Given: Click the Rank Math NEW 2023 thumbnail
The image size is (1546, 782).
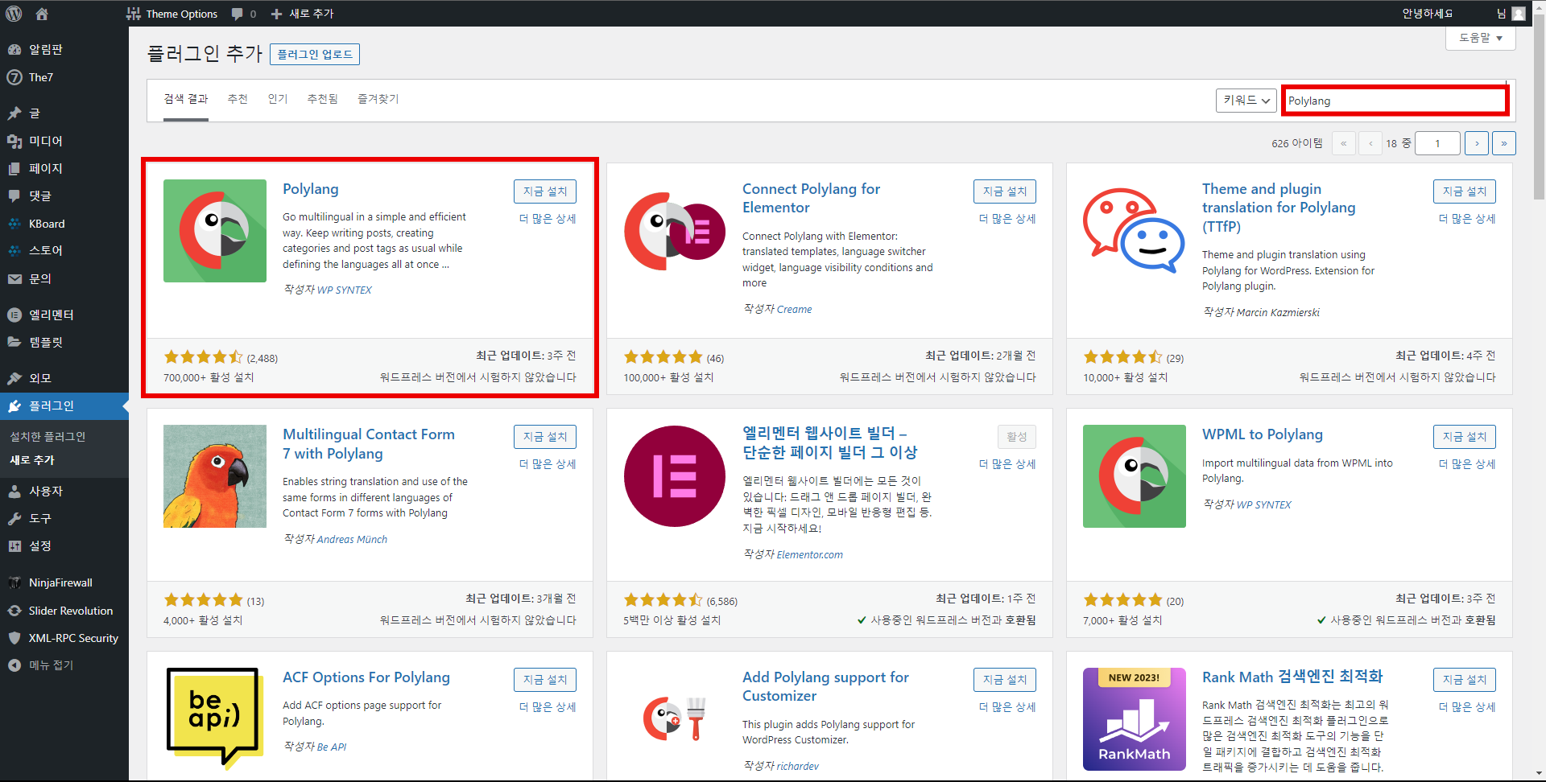Looking at the screenshot, I should pyautogui.click(x=1135, y=719).
